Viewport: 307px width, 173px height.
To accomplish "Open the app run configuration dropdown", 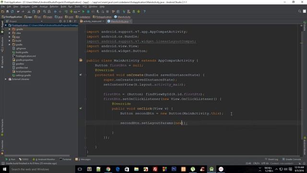I will coord(75,12).
